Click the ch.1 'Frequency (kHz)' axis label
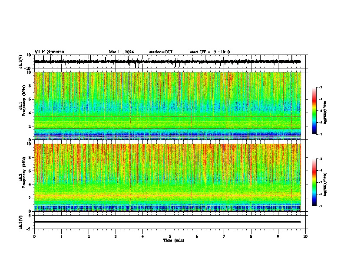The height and width of the screenshot is (265, 344). pyautogui.click(x=24, y=101)
